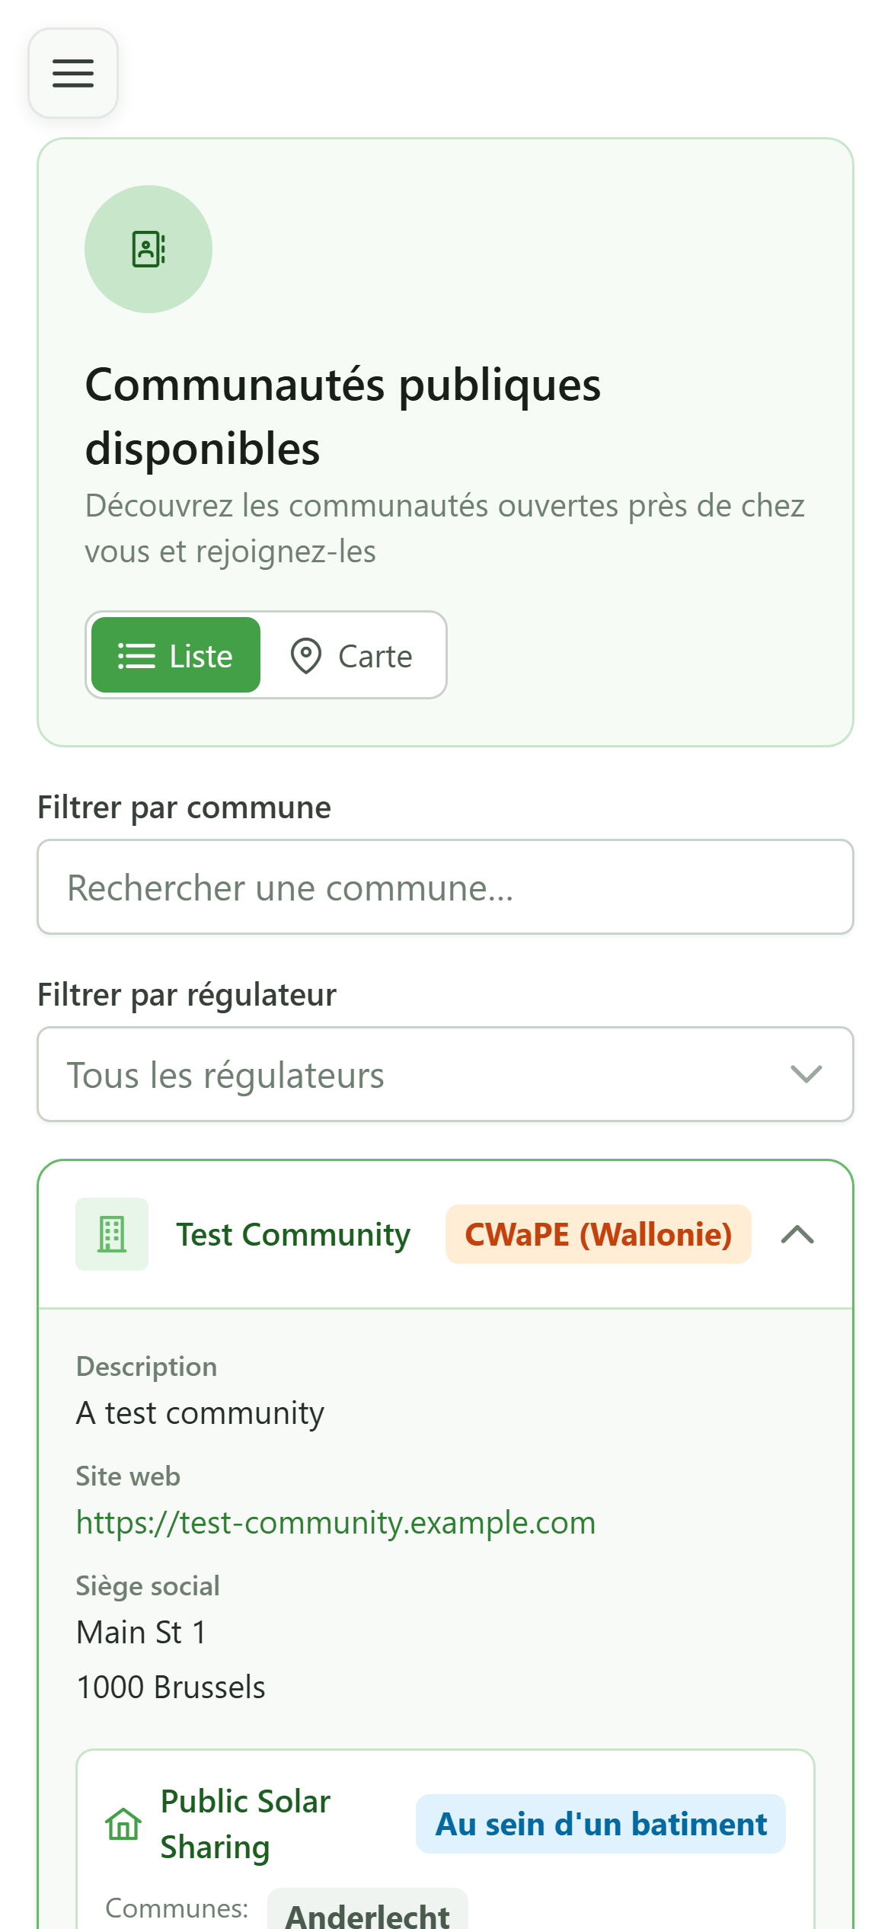Click the map pin icon beside Carte
This screenshot has width=891, height=1929.
(306, 655)
